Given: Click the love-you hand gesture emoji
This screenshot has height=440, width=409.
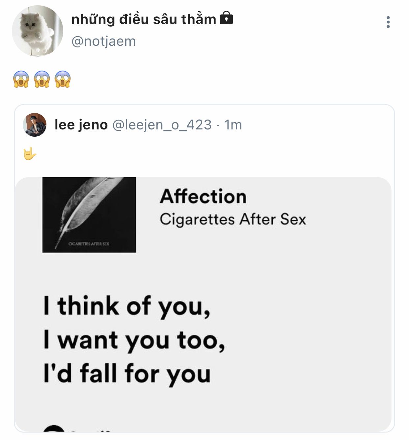Looking at the screenshot, I should pyautogui.click(x=30, y=153).
